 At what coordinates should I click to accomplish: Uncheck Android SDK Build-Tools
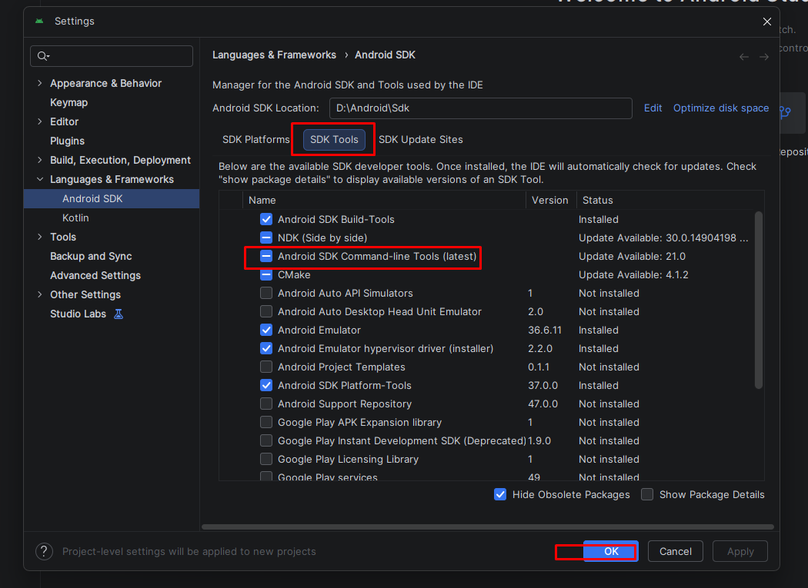(x=266, y=219)
